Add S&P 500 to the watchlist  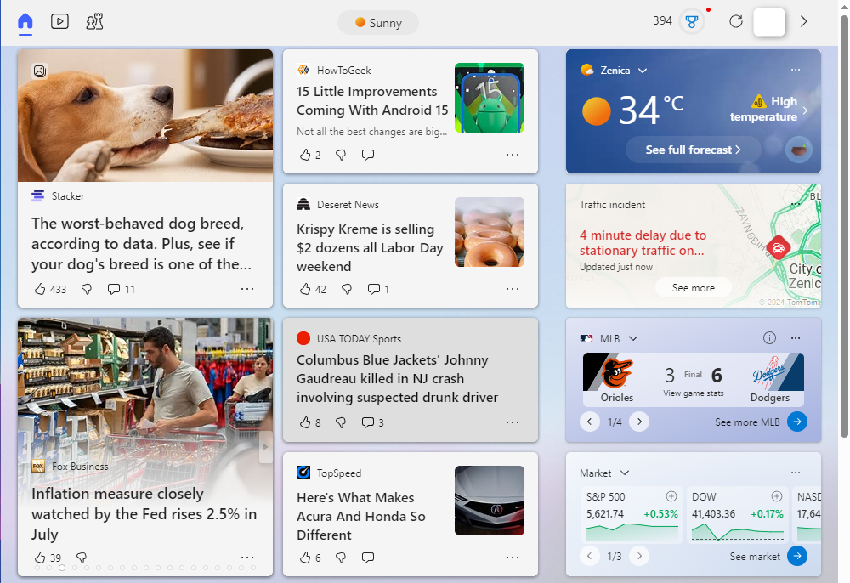671,496
